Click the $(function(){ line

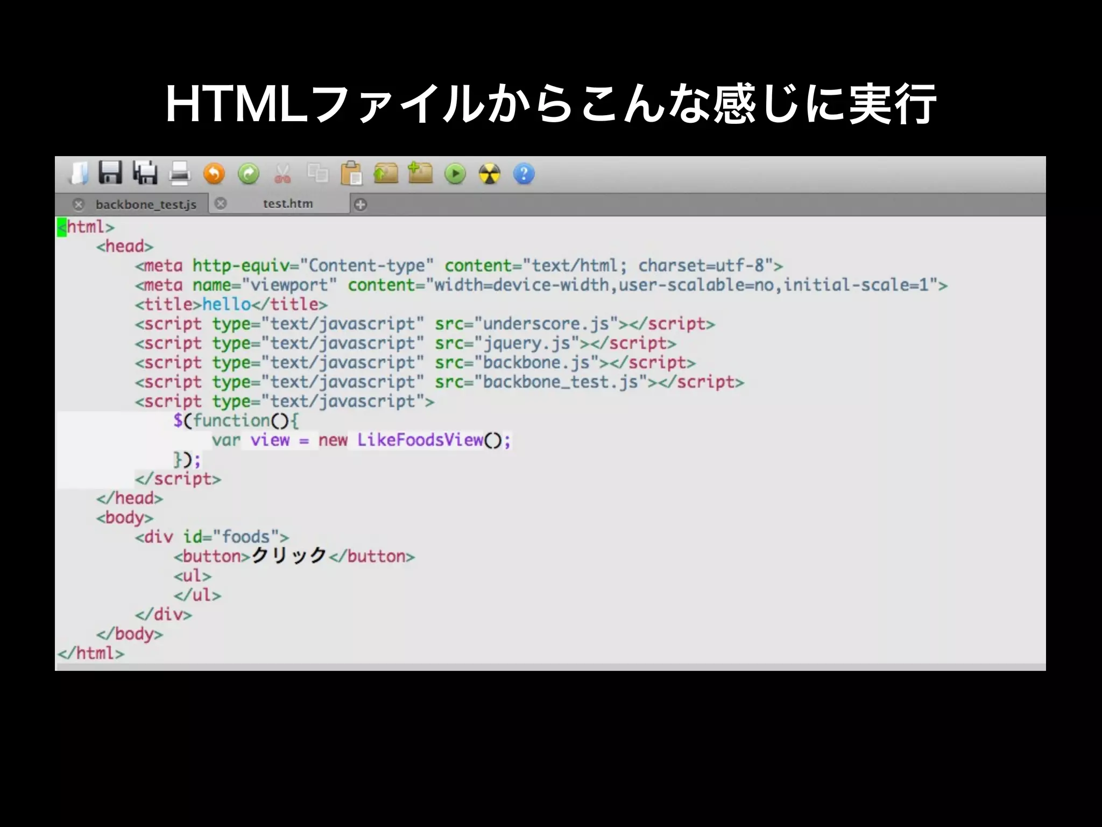(x=236, y=420)
